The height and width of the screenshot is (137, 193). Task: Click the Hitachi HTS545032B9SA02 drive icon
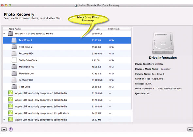click(x=10, y=34)
